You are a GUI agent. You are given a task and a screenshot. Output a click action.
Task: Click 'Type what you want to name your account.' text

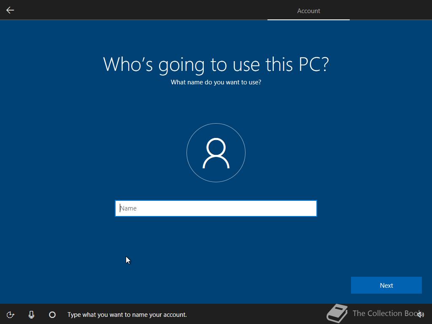tap(127, 315)
